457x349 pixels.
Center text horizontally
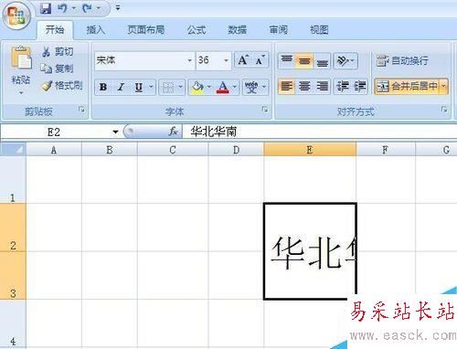(x=304, y=87)
